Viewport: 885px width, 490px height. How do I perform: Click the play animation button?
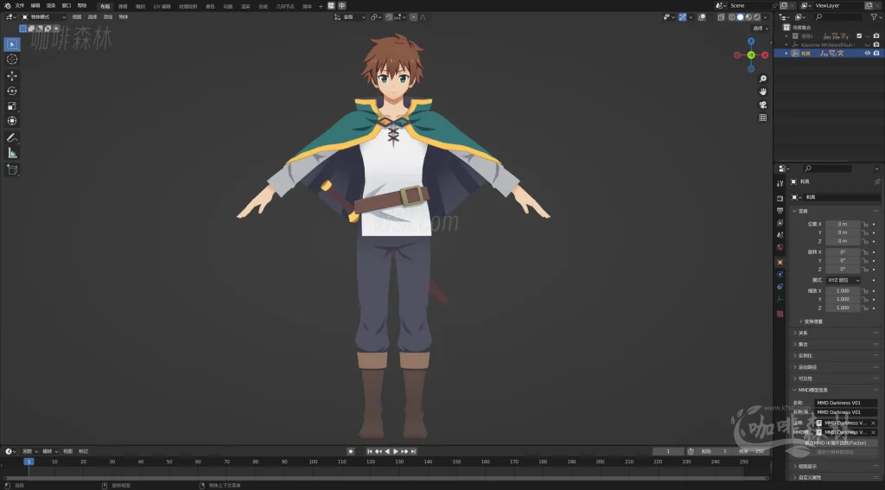(396, 452)
